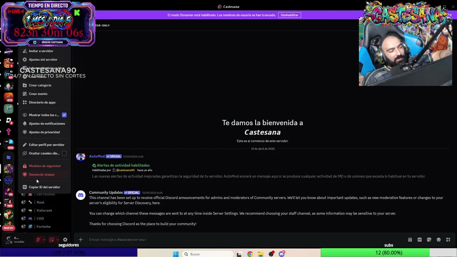Open Ajustes de notificaciones menu entry
Screen dimensions: 457x257
[45, 124]
